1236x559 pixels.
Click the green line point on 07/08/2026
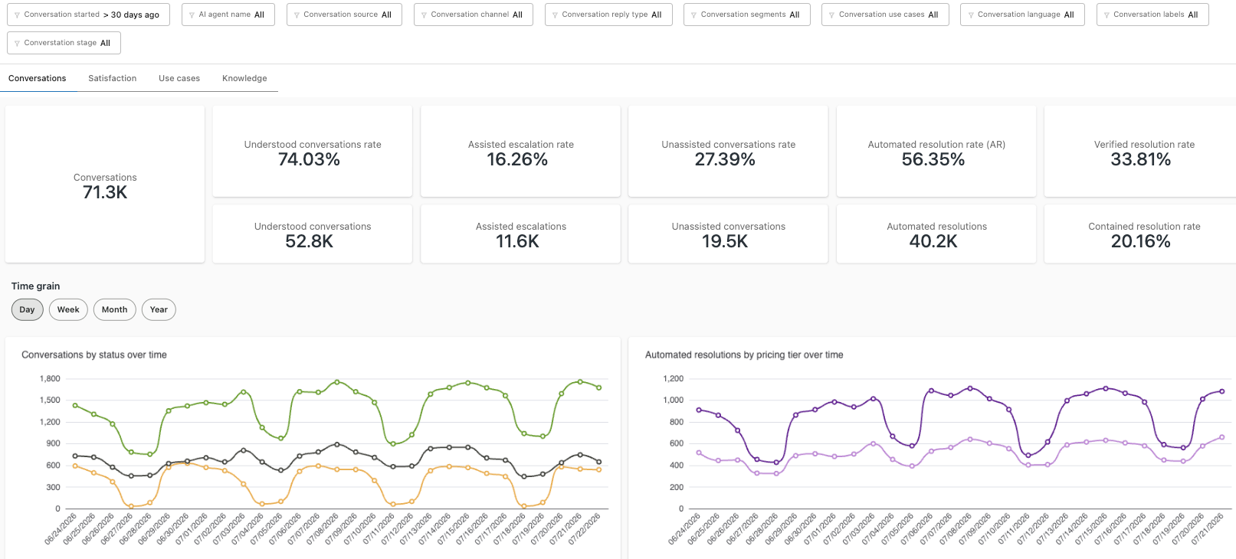pyautogui.click(x=337, y=382)
